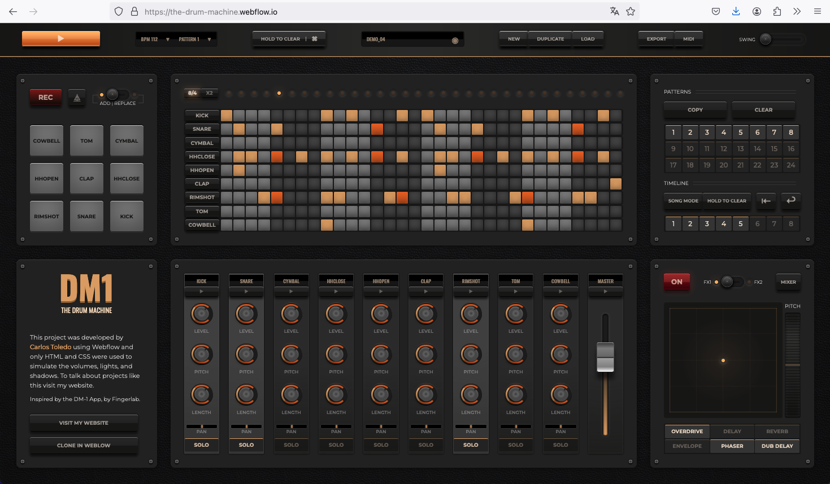The image size is (830, 484).
Task: Flip the ADD | REPLACE switch
Action: tap(118, 95)
